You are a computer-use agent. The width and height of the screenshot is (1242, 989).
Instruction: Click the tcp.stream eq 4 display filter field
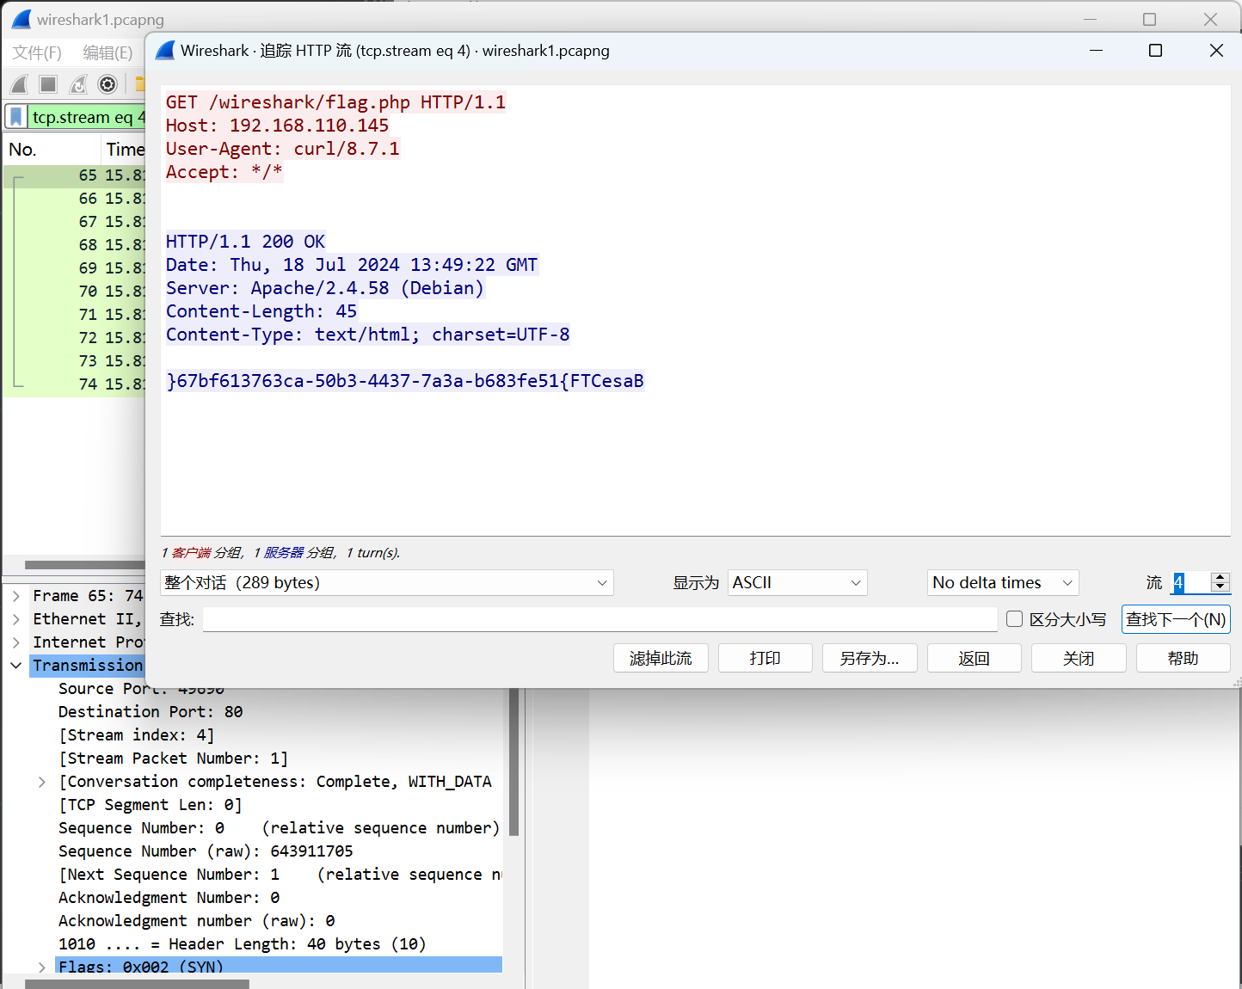88,117
